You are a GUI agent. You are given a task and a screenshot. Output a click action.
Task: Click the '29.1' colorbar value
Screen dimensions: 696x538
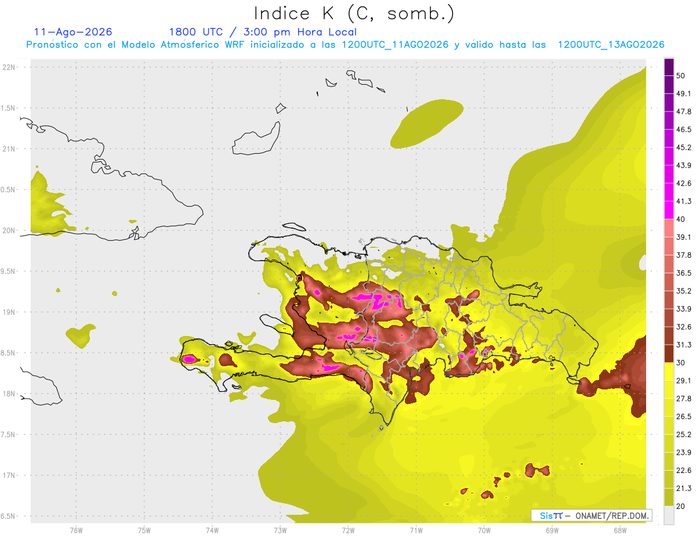pos(684,381)
